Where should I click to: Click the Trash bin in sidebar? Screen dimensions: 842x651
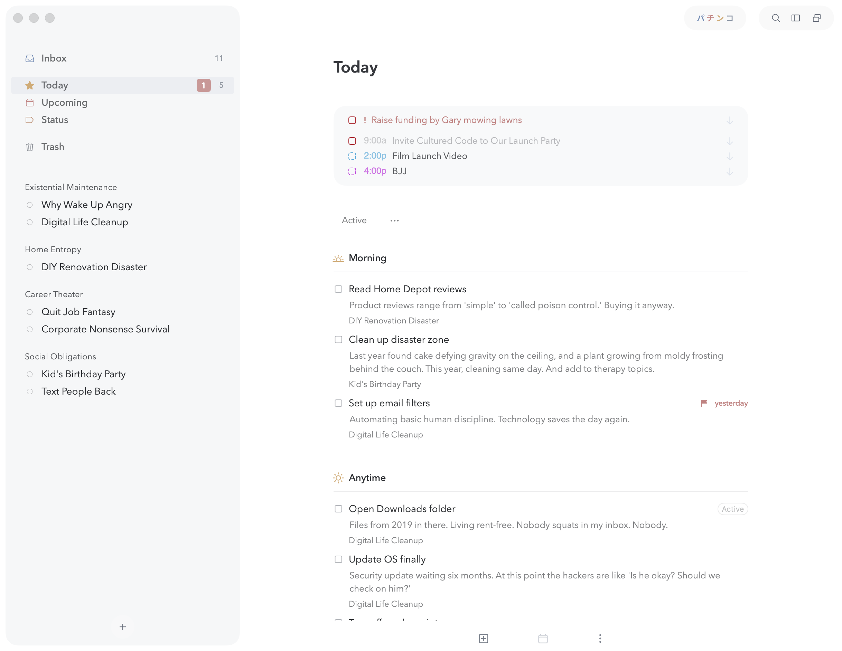click(x=53, y=147)
